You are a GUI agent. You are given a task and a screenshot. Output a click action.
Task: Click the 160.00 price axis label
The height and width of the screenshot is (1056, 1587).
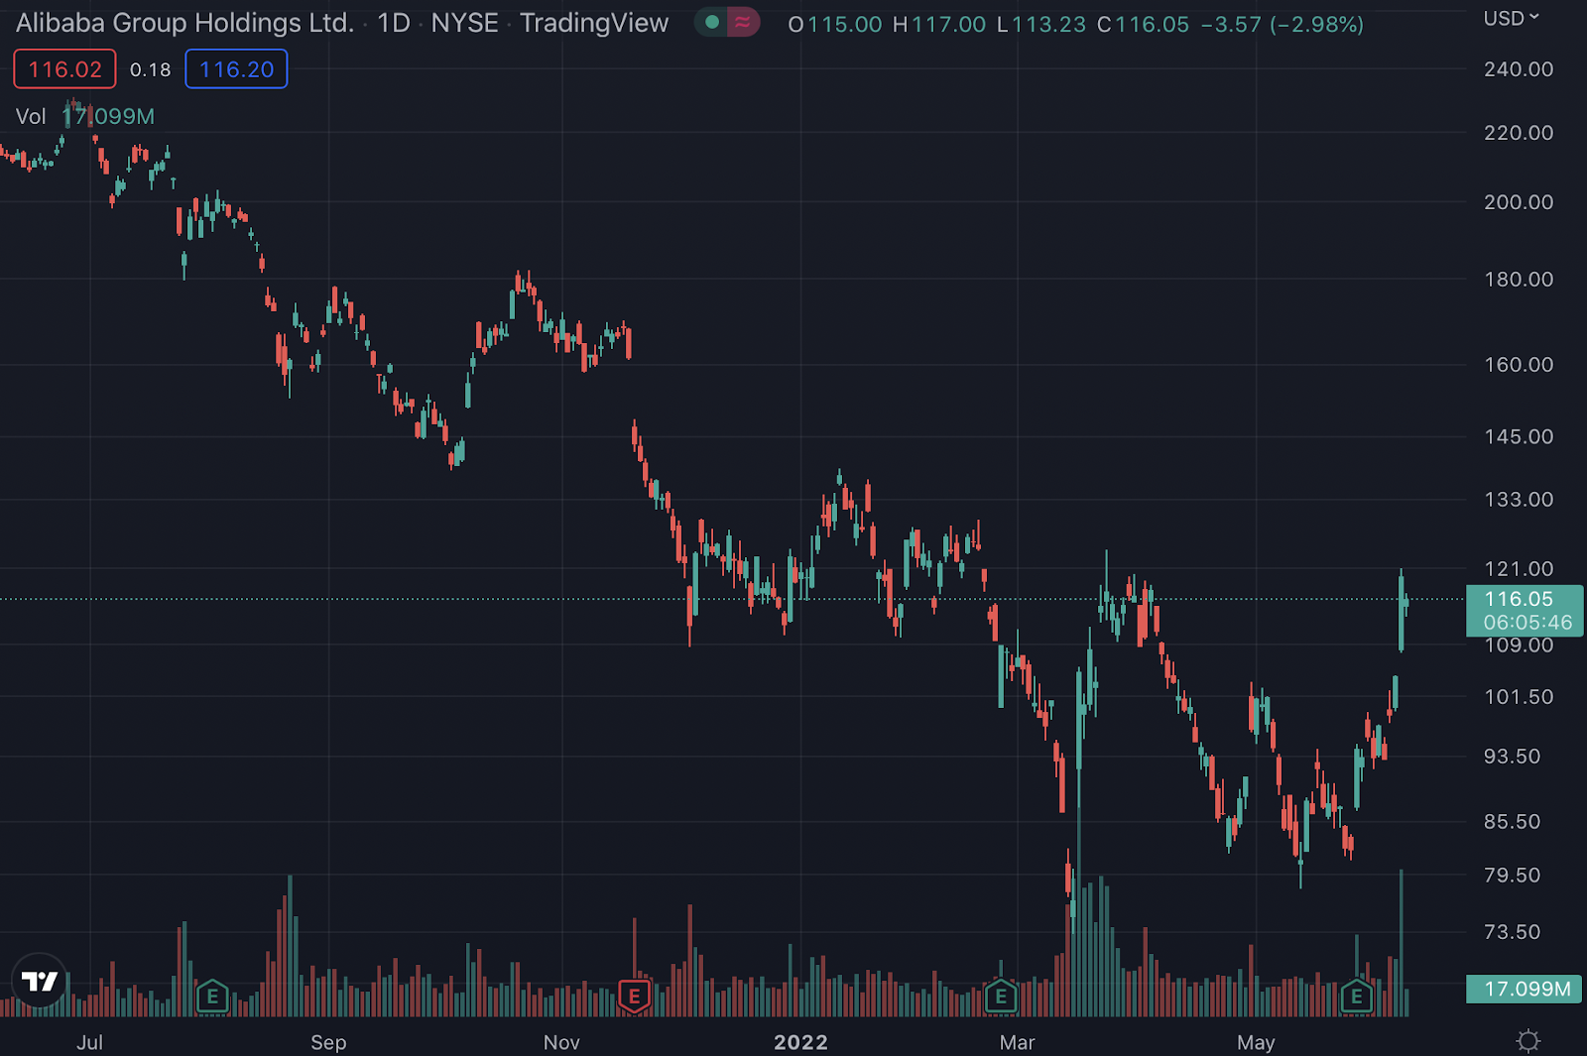(x=1519, y=365)
